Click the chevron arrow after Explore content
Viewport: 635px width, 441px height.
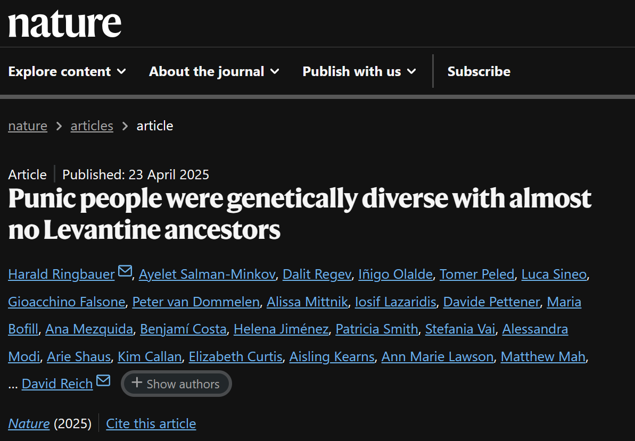[121, 72]
